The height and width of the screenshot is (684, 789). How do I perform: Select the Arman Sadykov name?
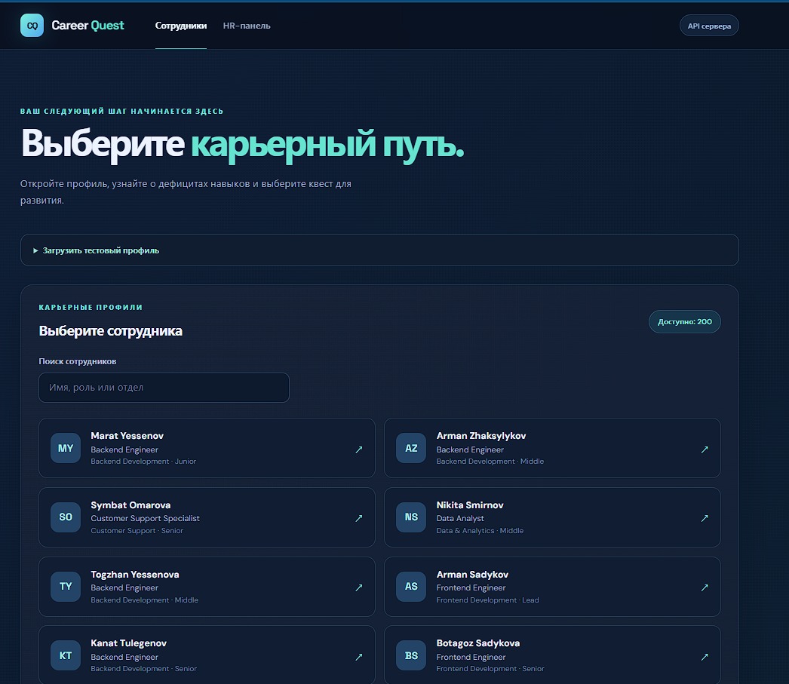point(472,575)
